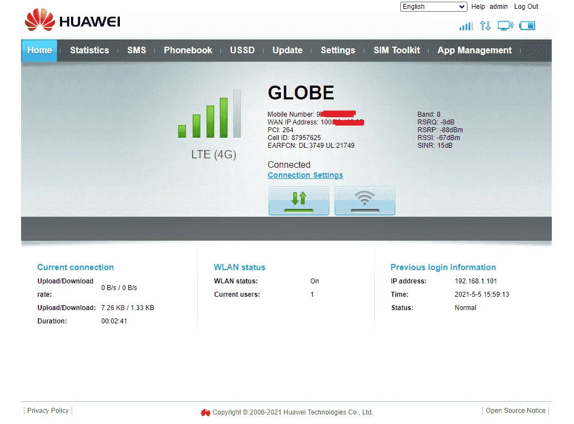Click the LTE (4G) network label
574x424 pixels.
pos(214,154)
